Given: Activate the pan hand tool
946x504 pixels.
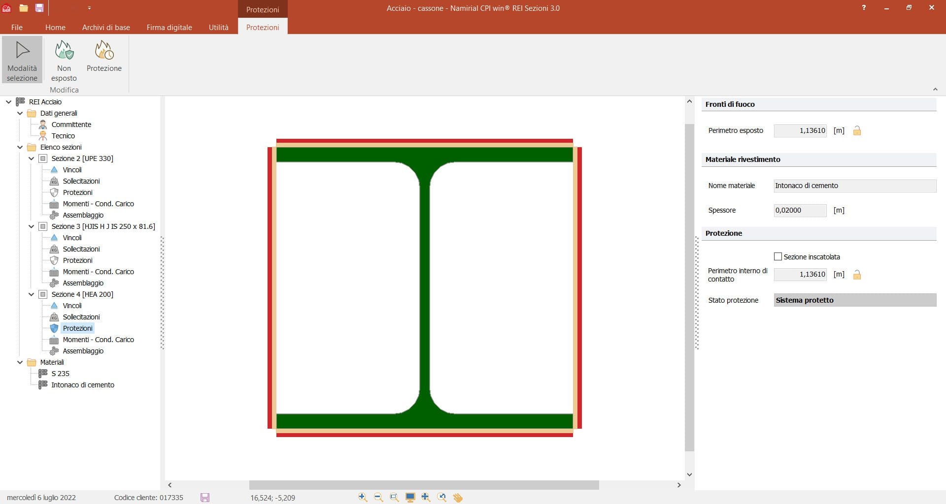Looking at the screenshot, I should [x=458, y=498].
